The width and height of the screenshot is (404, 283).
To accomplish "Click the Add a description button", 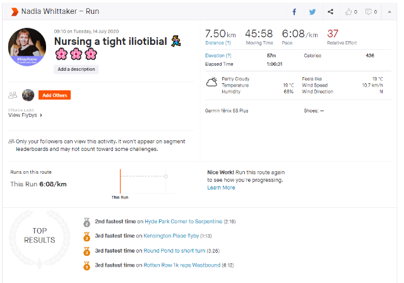I will tap(76, 69).
